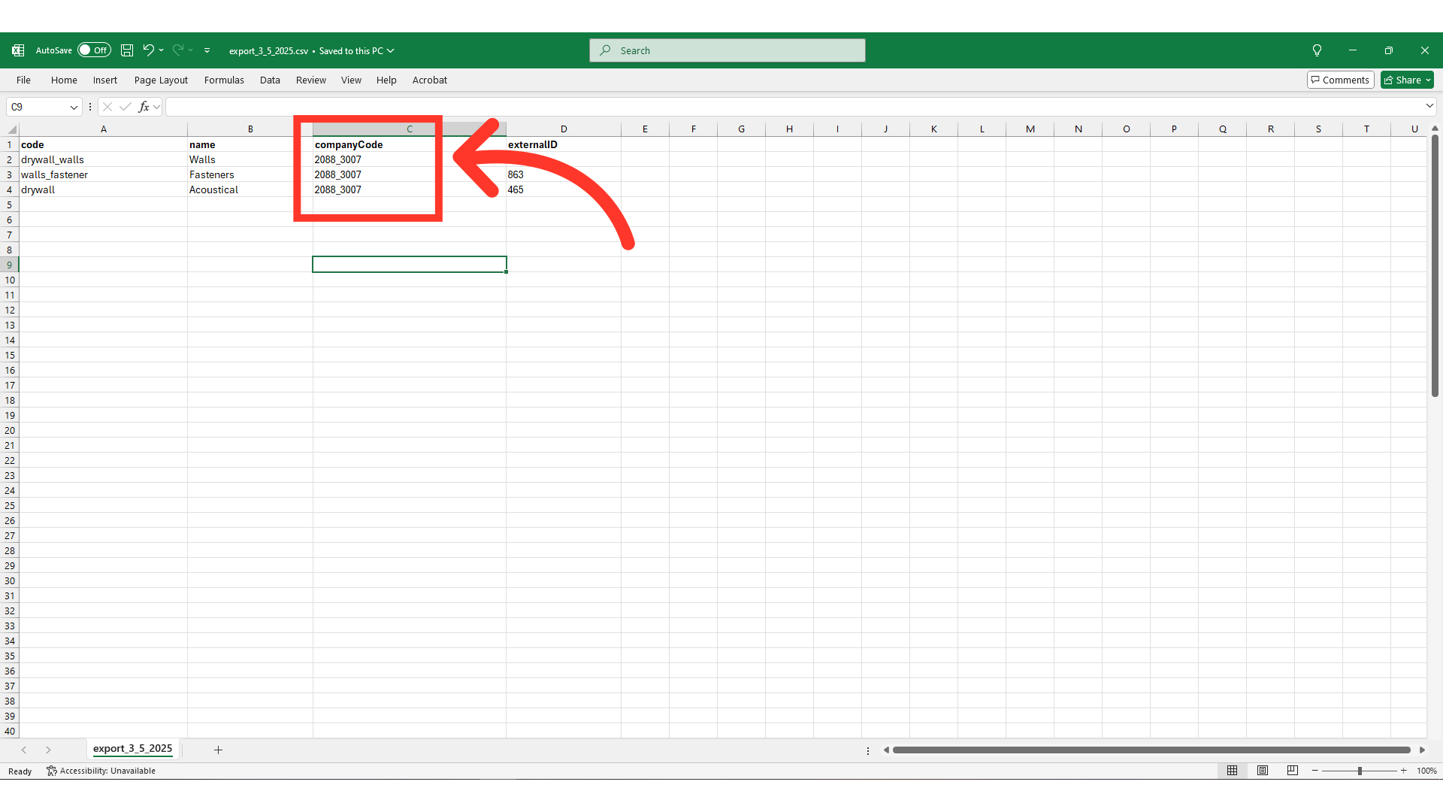Click the Comments button
1443x812 pixels.
[1340, 80]
